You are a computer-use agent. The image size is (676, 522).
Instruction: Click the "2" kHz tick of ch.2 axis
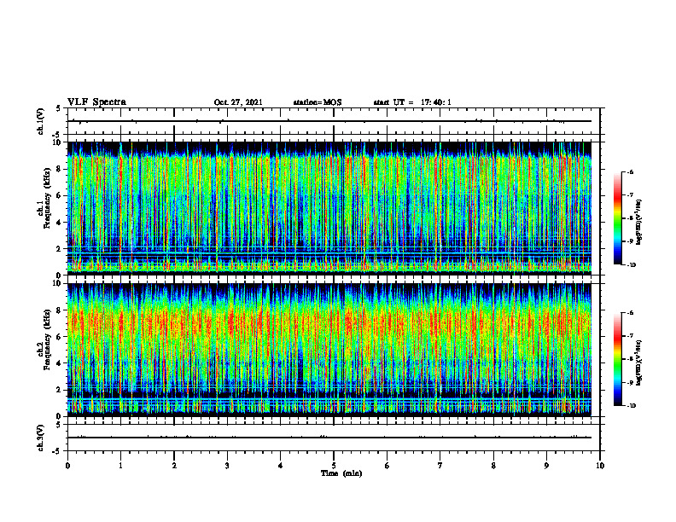point(60,390)
